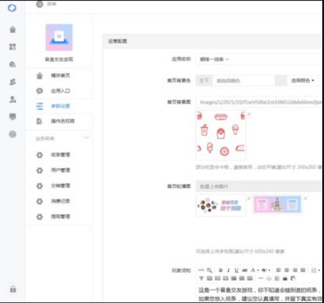This screenshot has height=303, width=324.
Task: Justify text in the editor
Action: pos(303,270)
